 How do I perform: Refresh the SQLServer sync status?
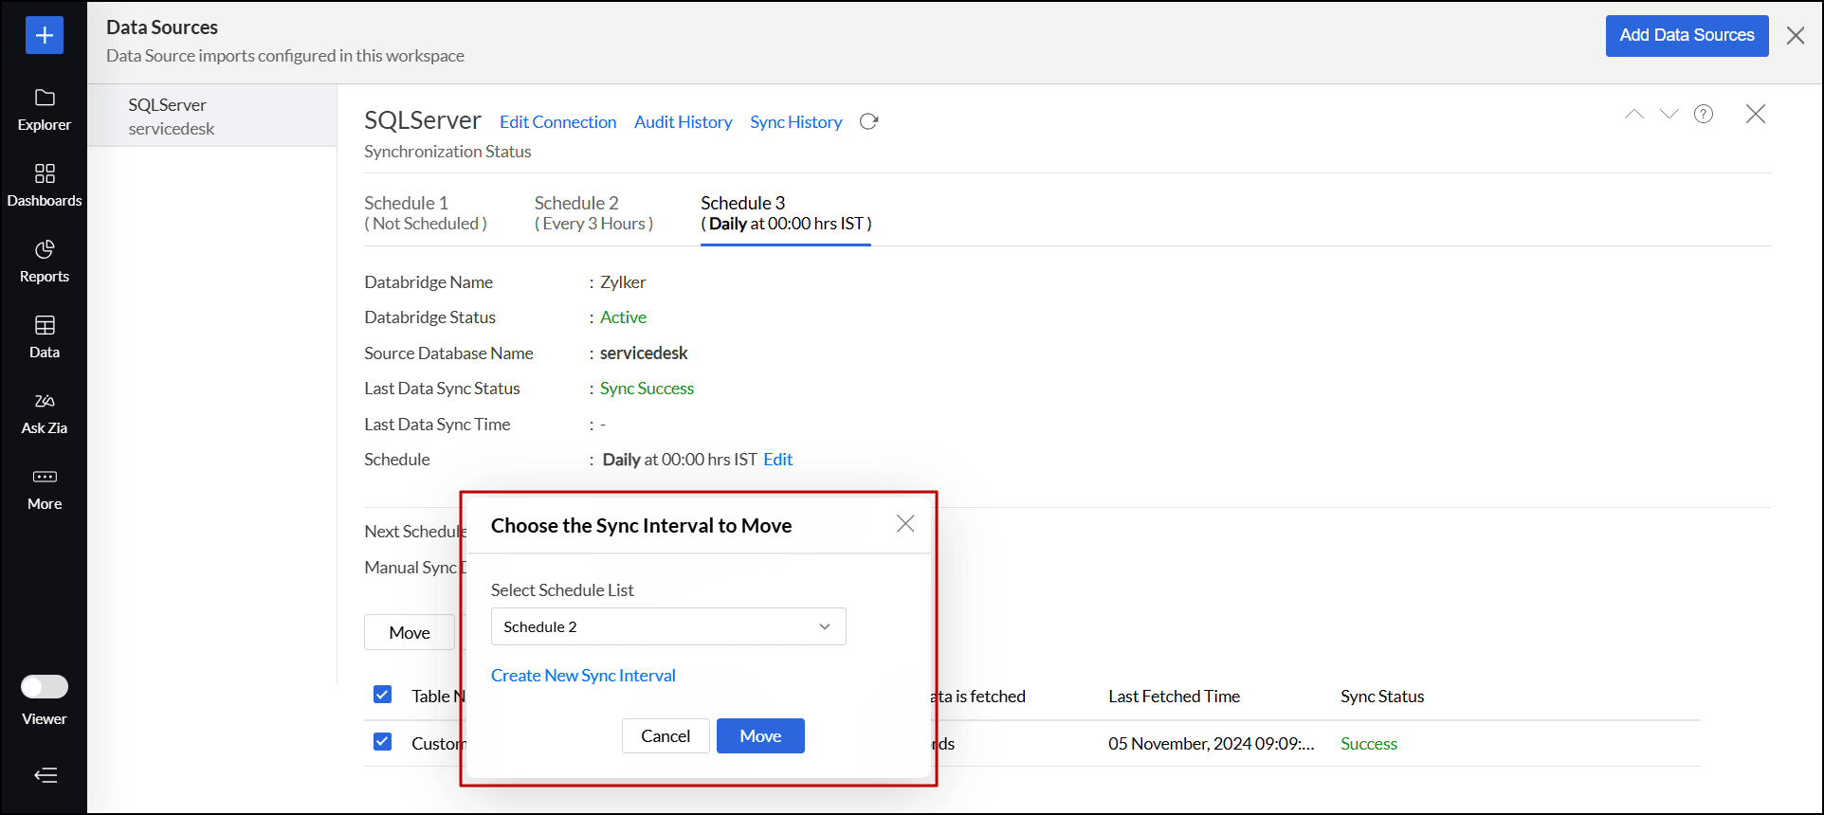pos(868,122)
